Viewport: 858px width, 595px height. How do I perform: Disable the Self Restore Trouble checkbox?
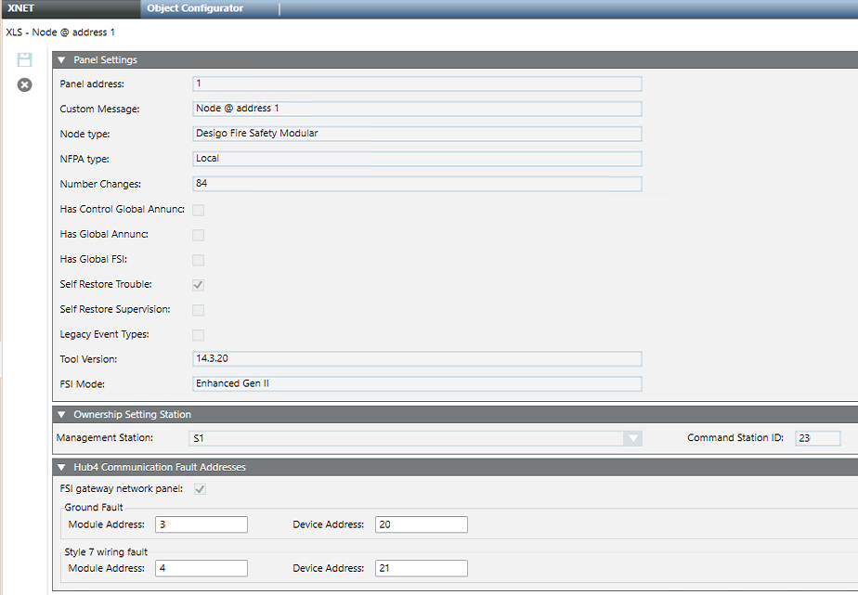coord(198,285)
